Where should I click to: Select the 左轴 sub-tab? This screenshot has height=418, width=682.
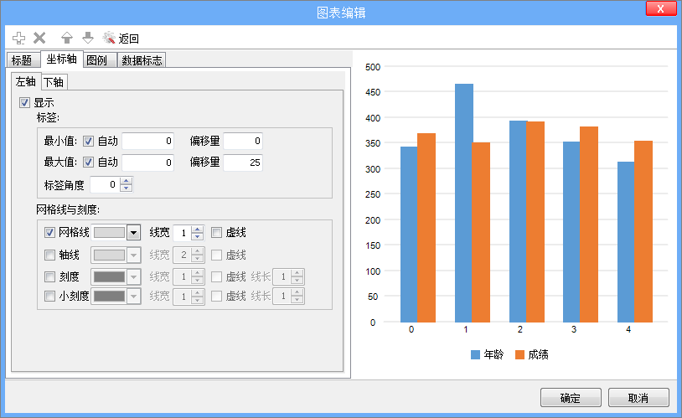tap(26, 81)
